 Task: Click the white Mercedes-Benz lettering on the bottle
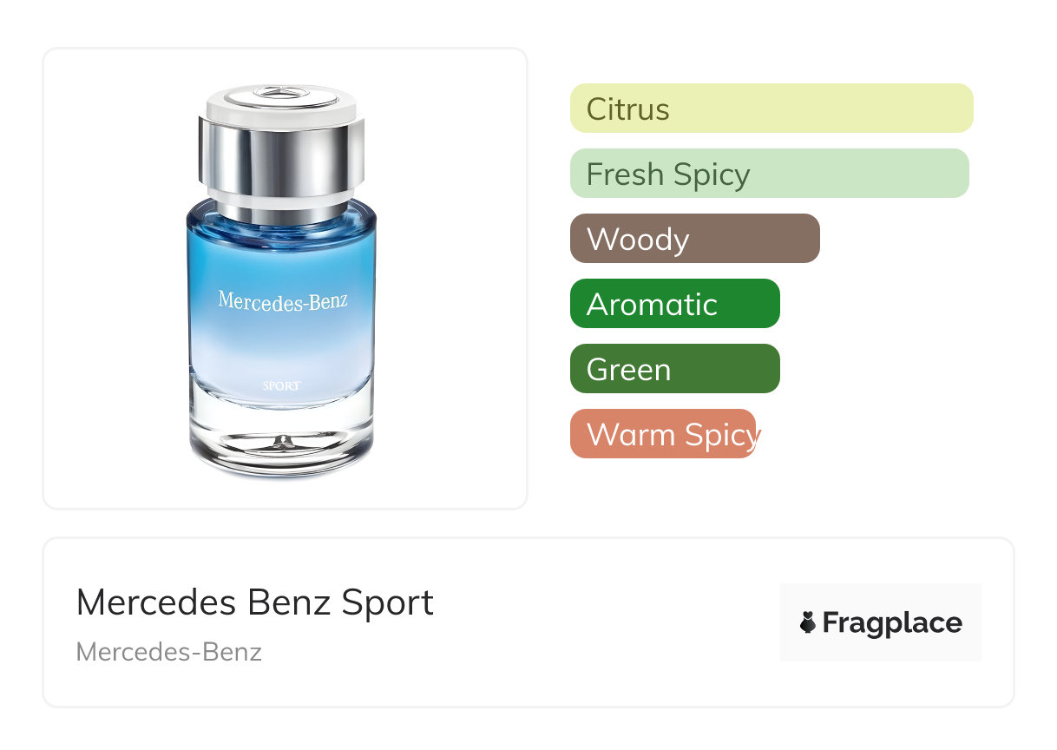point(283,301)
